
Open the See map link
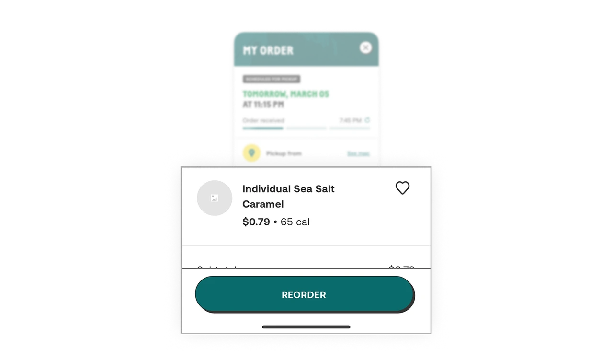pos(358,153)
